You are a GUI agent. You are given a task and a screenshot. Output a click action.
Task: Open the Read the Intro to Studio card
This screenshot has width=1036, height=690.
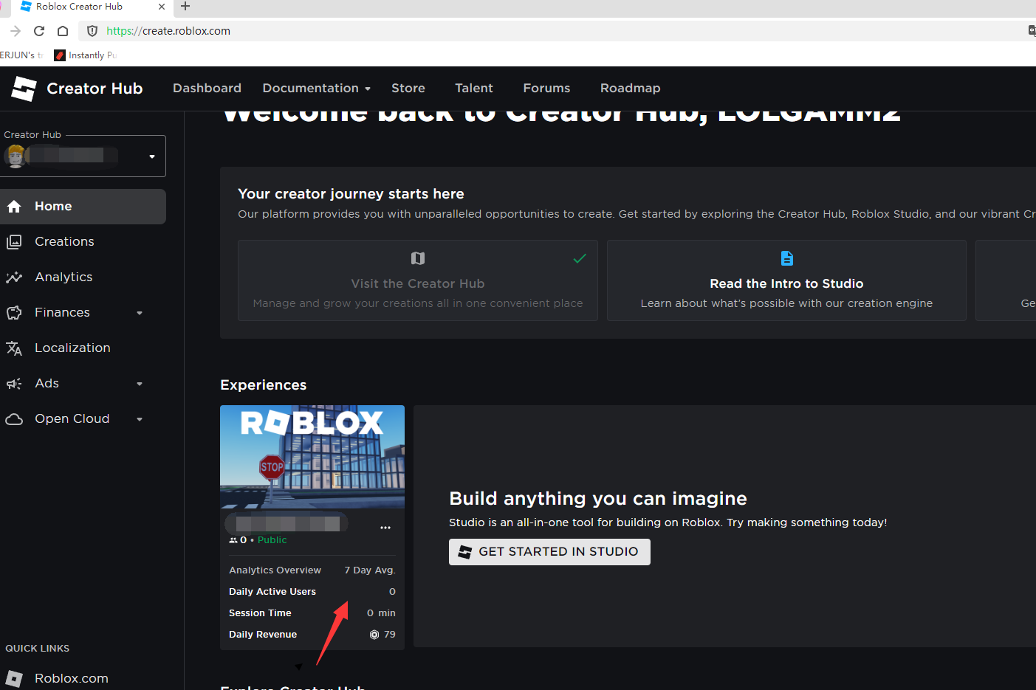point(786,280)
